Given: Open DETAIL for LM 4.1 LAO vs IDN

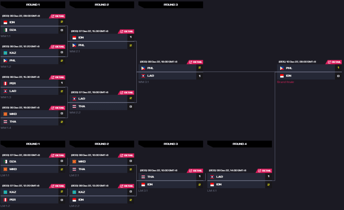Looking at the screenshot, I should coord(265,171).
